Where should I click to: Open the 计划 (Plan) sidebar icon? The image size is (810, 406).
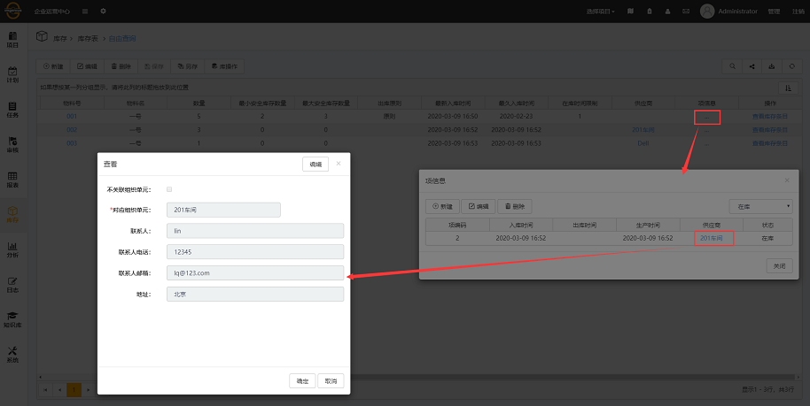coord(12,74)
